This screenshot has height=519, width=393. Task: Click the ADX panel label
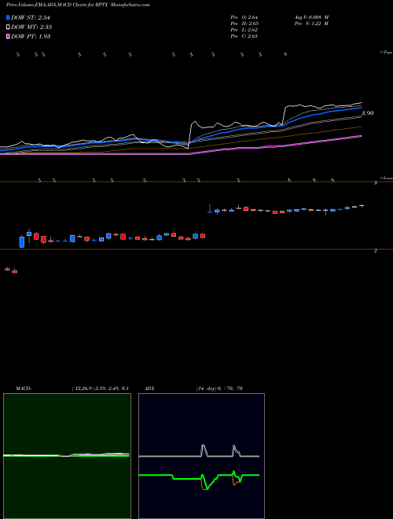[149, 388]
